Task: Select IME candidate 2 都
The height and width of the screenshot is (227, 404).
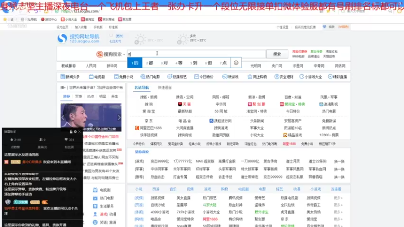Action: click(x=149, y=63)
